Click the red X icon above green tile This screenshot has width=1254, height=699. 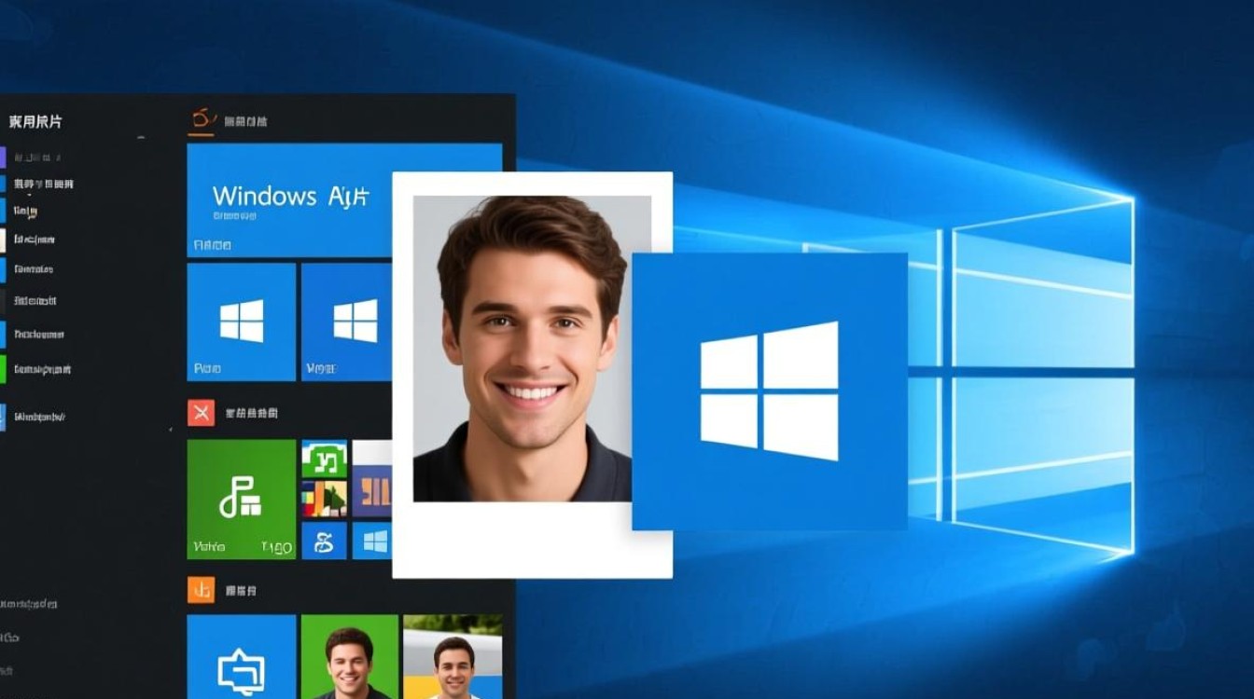(x=201, y=412)
